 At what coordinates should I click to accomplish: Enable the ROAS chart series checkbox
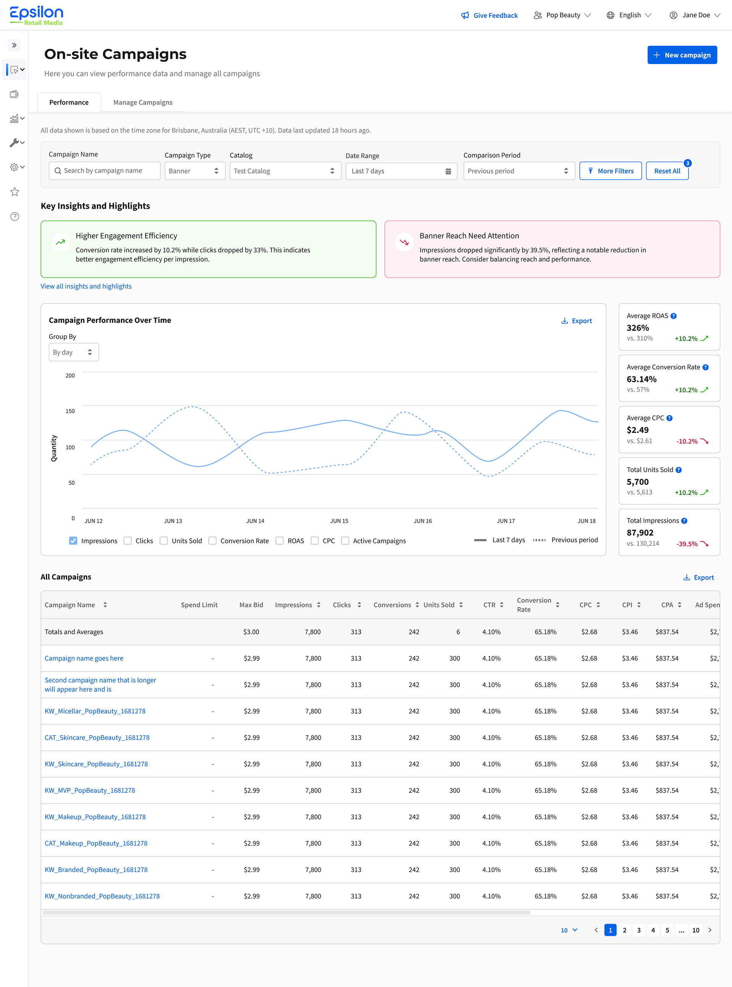279,541
